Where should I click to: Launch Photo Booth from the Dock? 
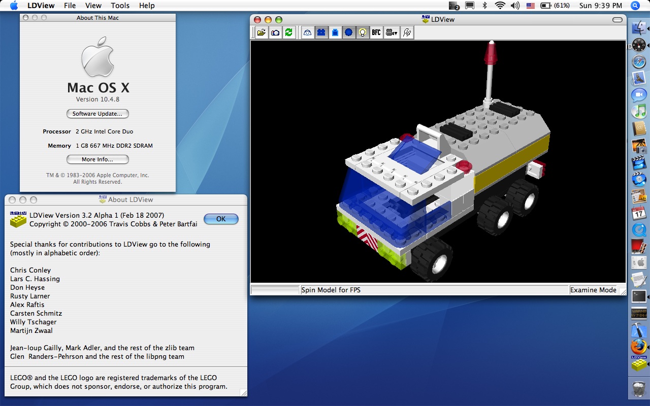639,246
